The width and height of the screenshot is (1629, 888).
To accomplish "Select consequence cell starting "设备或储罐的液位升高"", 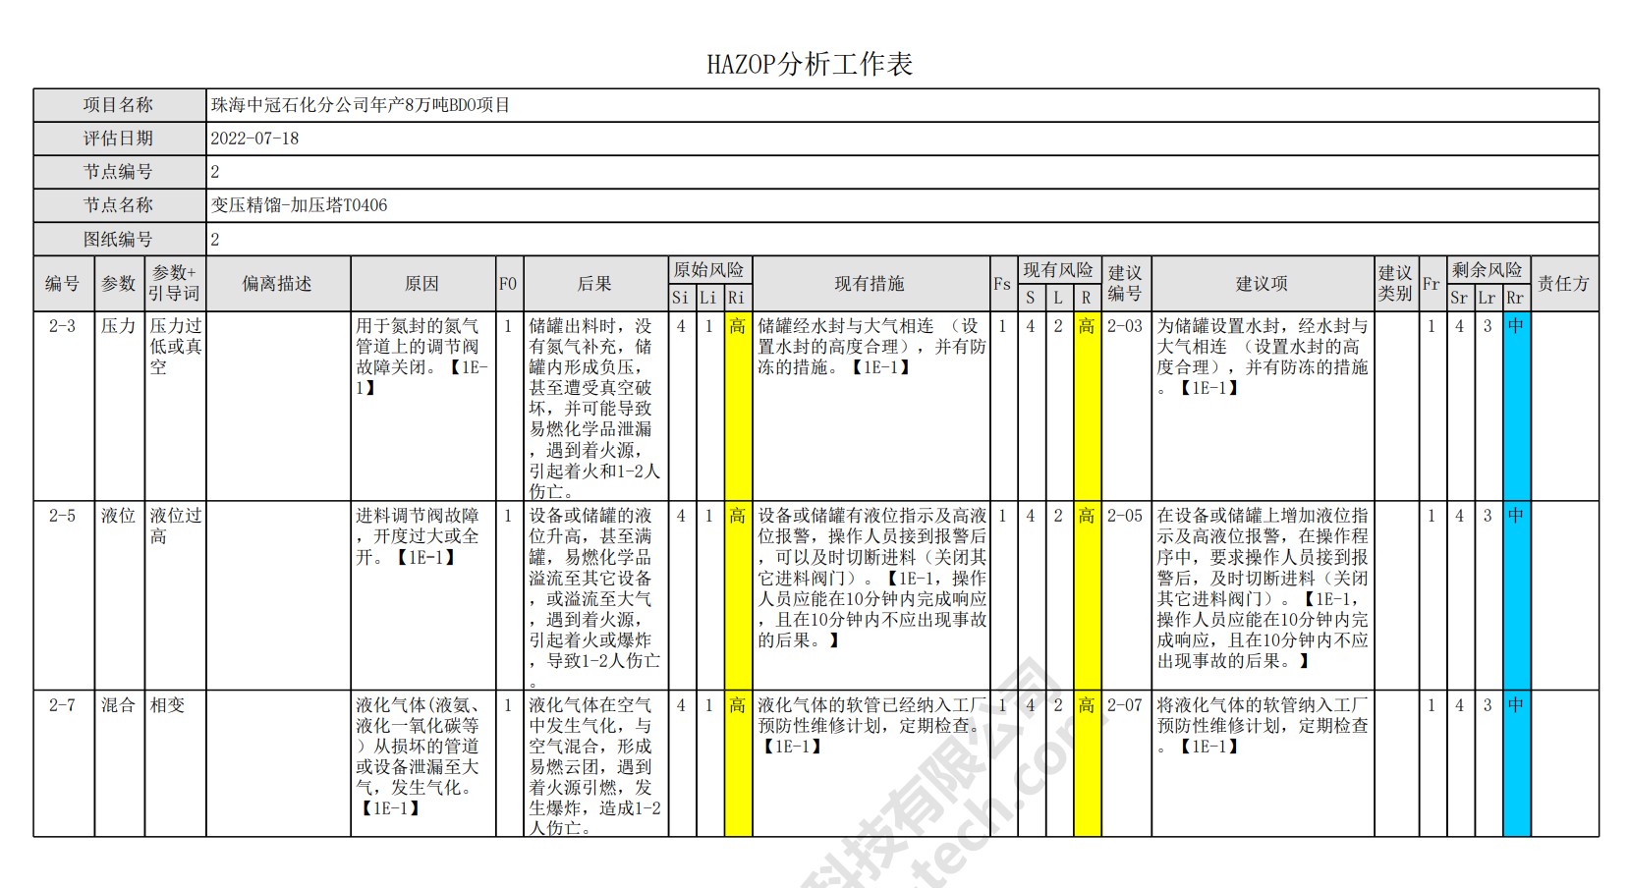I will [595, 595].
